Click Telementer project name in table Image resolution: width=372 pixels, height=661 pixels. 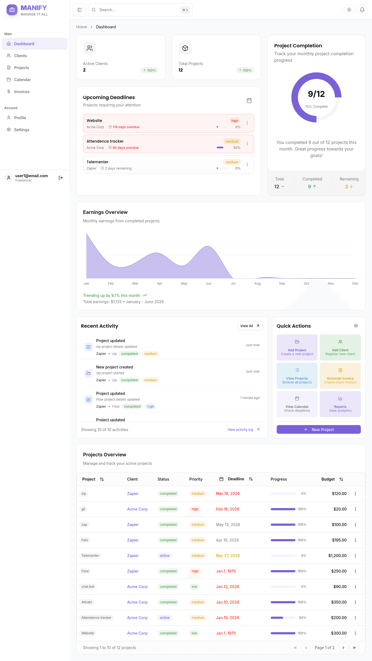90,556
